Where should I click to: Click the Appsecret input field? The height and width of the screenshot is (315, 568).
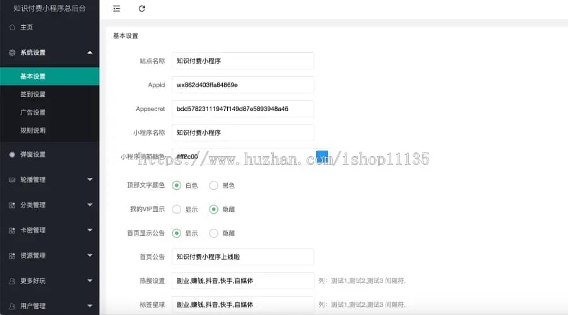pyautogui.click(x=243, y=109)
